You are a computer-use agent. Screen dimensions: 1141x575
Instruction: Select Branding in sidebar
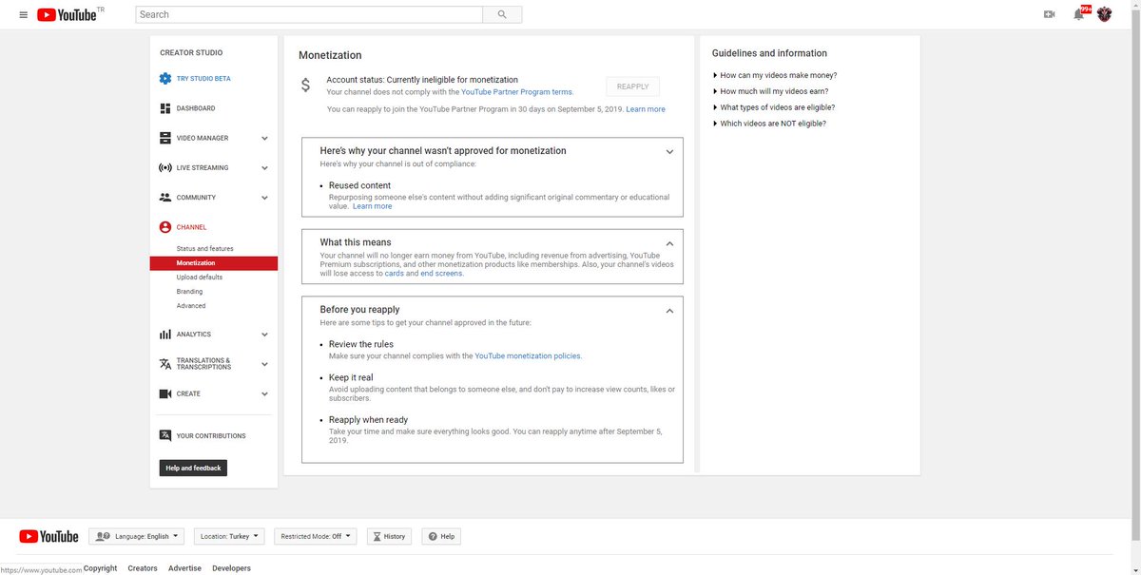(189, 292)
